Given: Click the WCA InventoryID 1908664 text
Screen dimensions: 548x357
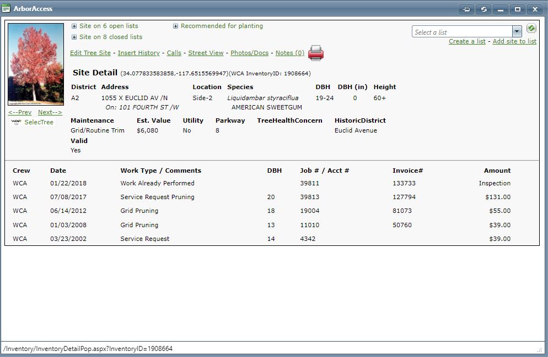Looking at the screenshot, I should click(x=271, y=73).
